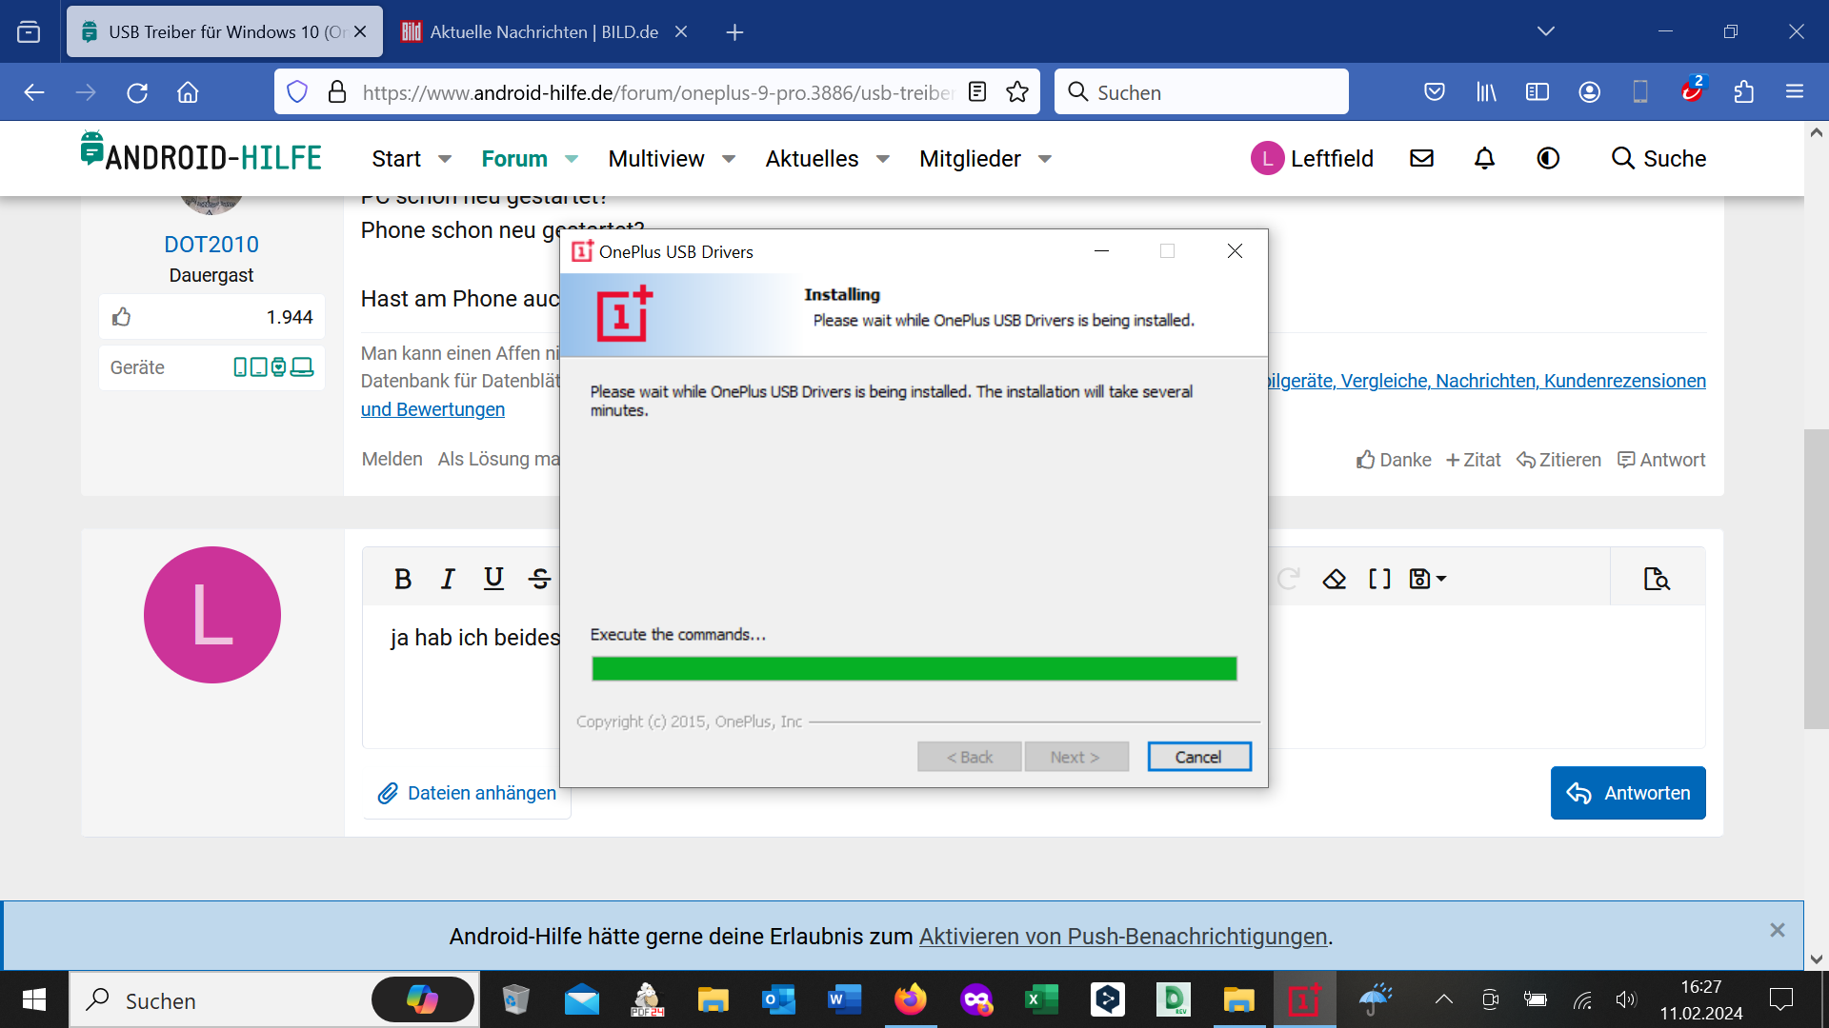Open the forum inbox envelope icon
This screenshot has width=1829, height=1028.
point(1421,159)
